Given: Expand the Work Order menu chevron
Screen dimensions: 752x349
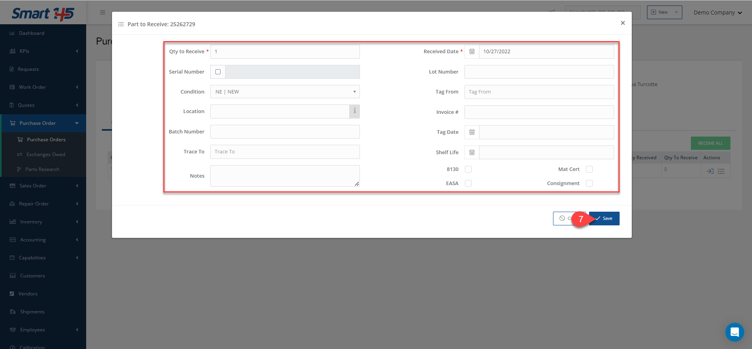Looking at the screenshot, I should tap(77, 87).
